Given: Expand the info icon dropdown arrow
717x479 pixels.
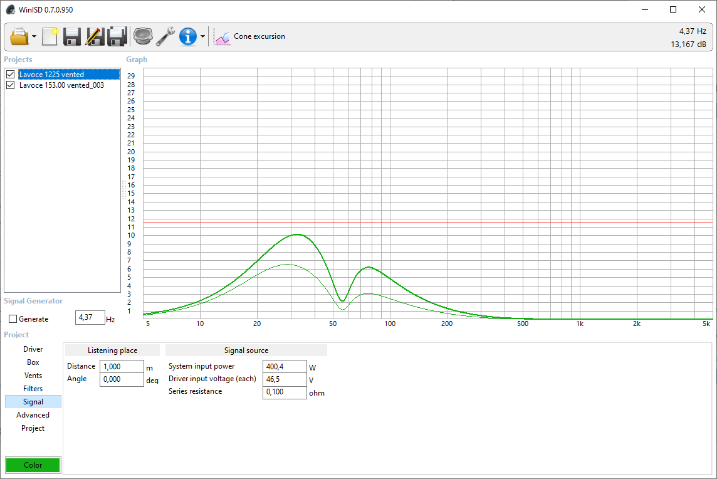Looking at the screenshot, I should pyautogui.click(x=202, y=36).
